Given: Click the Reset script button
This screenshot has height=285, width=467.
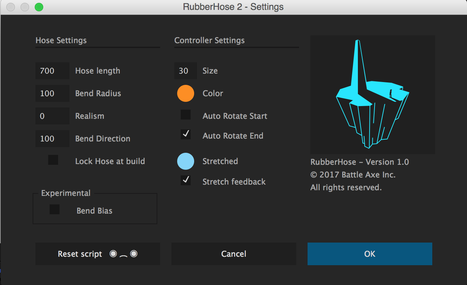Looking at the screenshot, I should tap(98, 254).
